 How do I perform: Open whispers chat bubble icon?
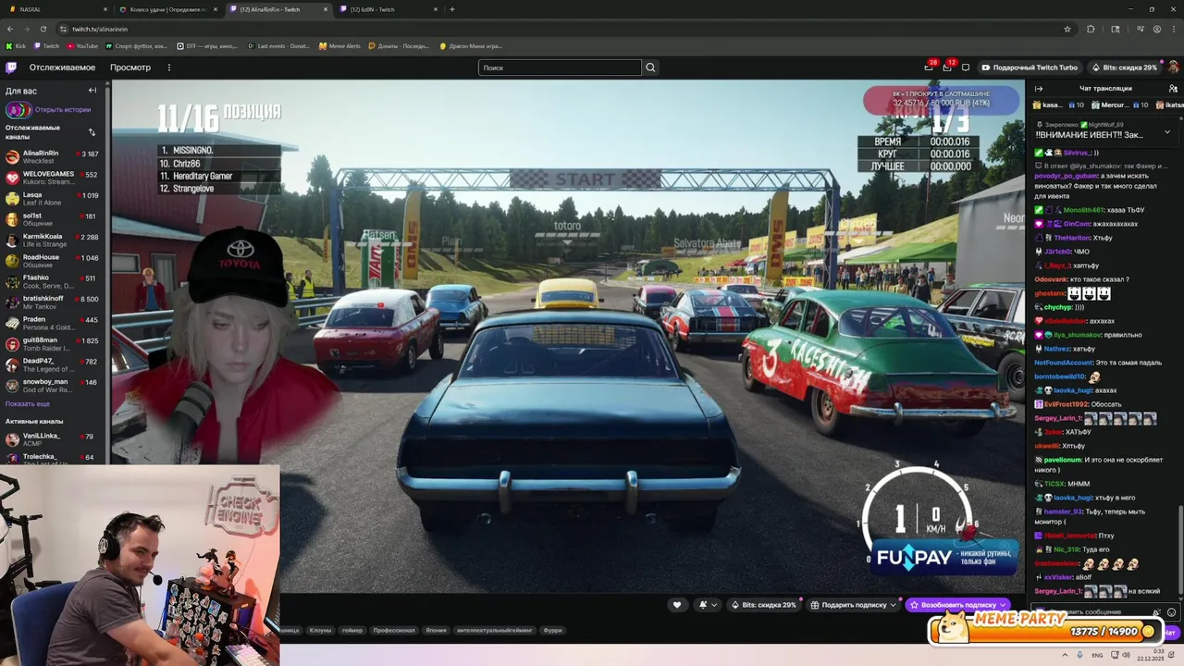point(966,68)
